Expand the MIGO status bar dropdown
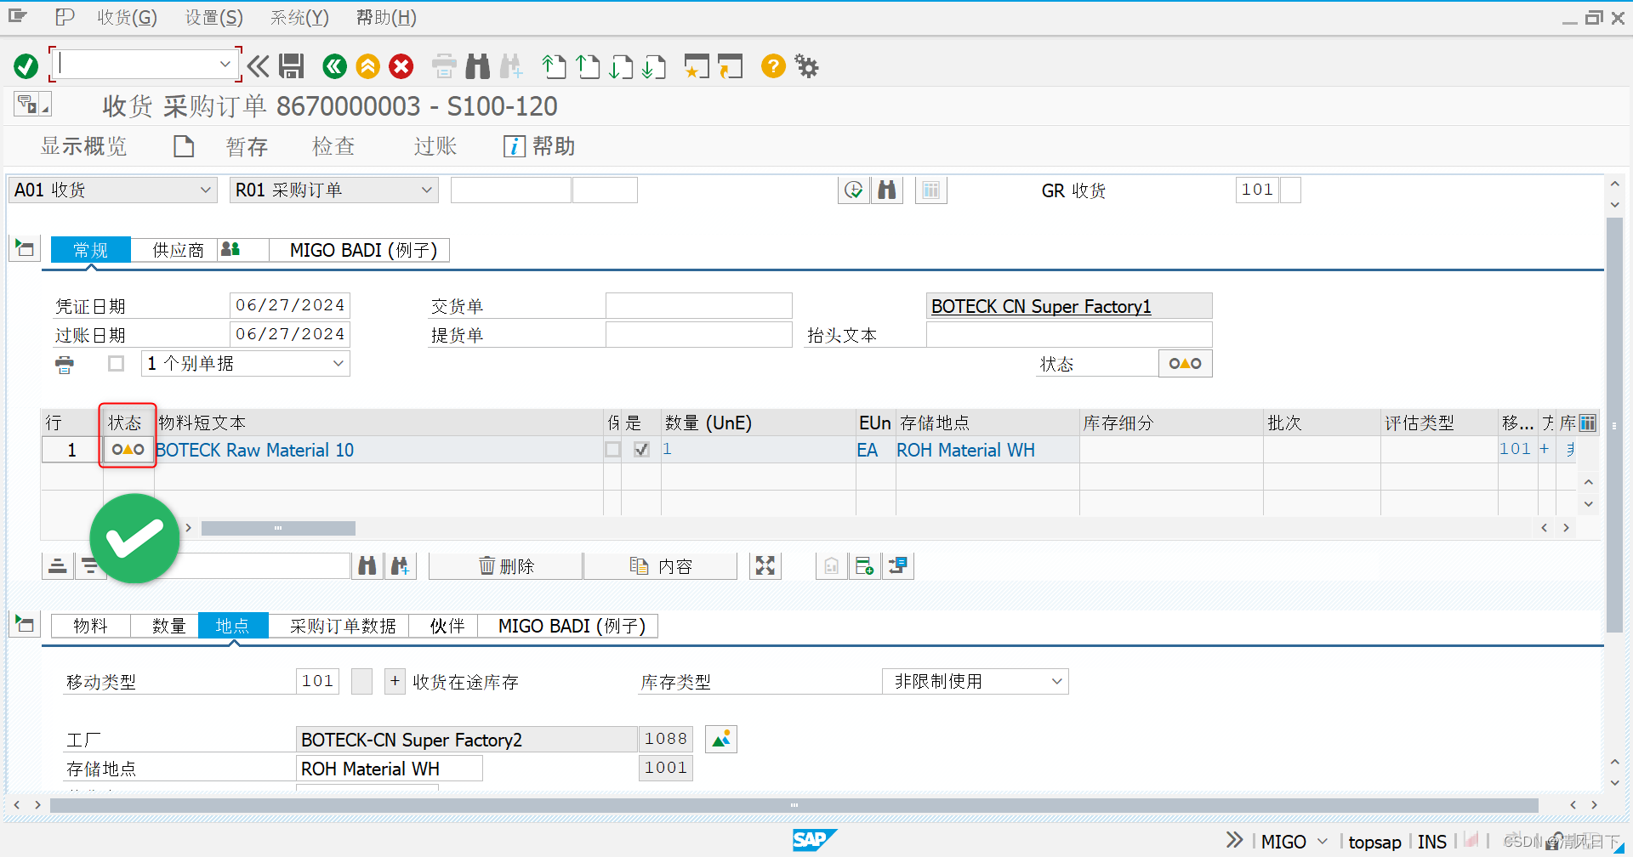 [x=1323, y=842]
